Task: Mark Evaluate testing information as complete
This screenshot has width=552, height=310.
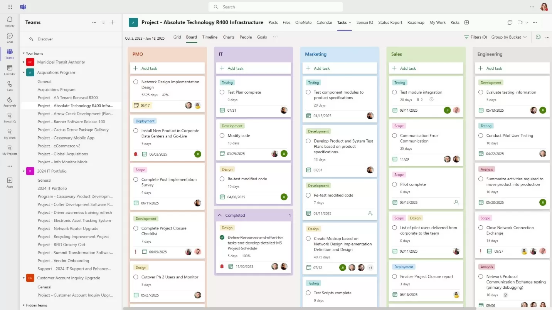Action: [x=481, y=92]
